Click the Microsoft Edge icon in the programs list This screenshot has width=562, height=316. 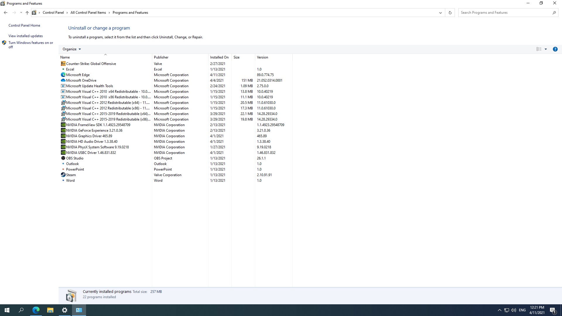(63, 75)
